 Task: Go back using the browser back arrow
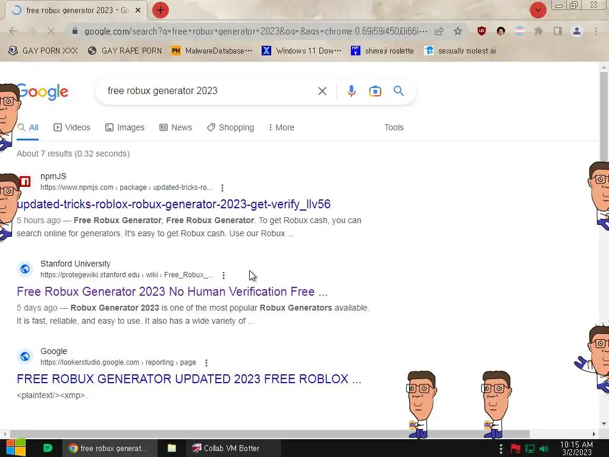click(x=13, y=31)
